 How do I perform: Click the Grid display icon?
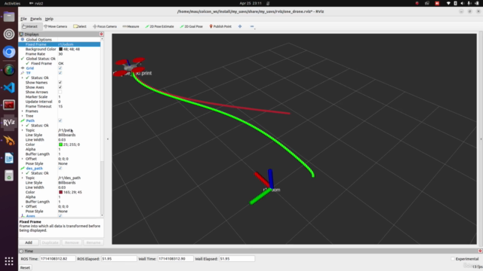point(23,68)
